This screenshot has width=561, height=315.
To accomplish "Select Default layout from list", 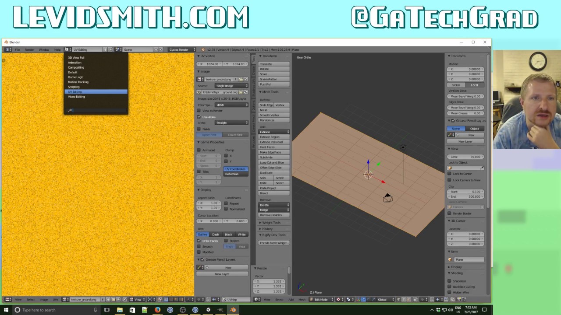I will tap(96, 72).
